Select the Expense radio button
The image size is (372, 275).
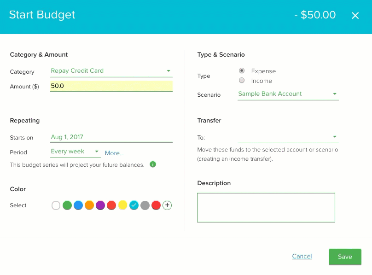pos(242,70)
